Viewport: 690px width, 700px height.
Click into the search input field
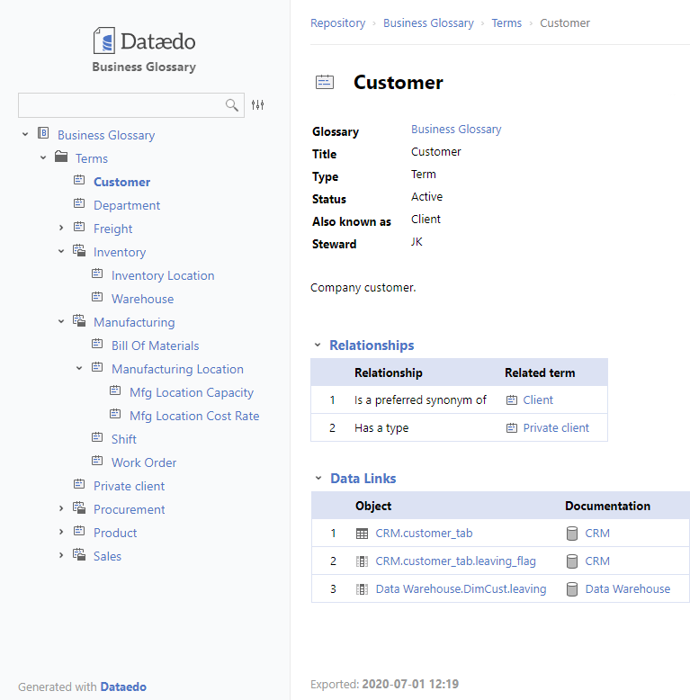120,105
